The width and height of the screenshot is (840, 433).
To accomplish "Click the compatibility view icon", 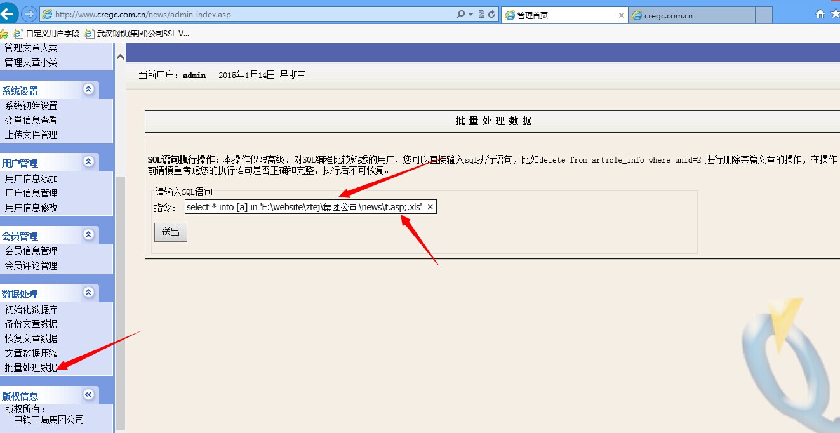I will 481,14.
